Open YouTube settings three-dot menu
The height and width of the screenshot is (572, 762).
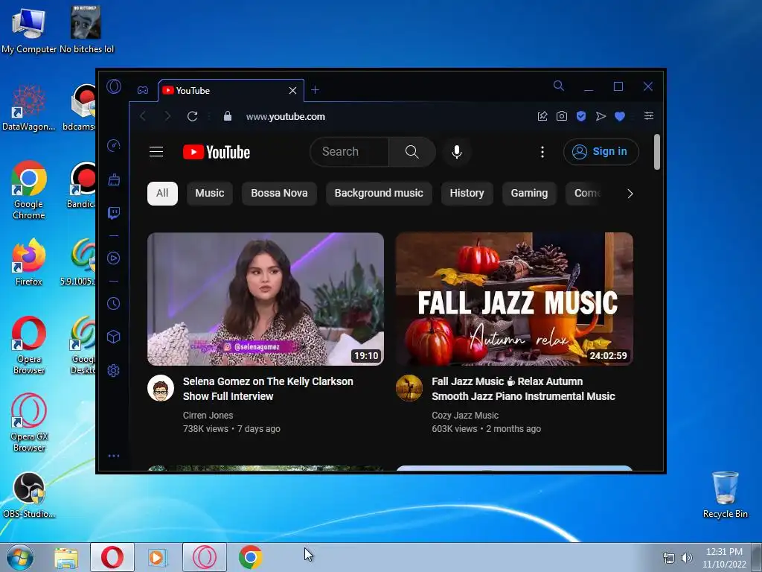(x=542, y=152)
